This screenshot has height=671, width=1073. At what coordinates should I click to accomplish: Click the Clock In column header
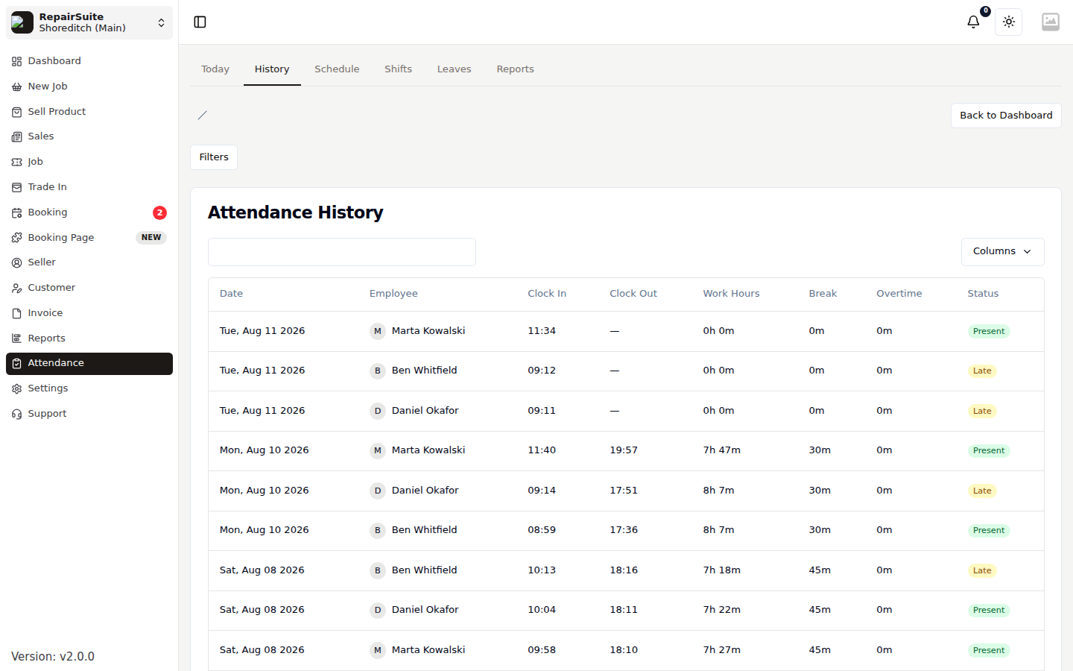pos(547,294)
